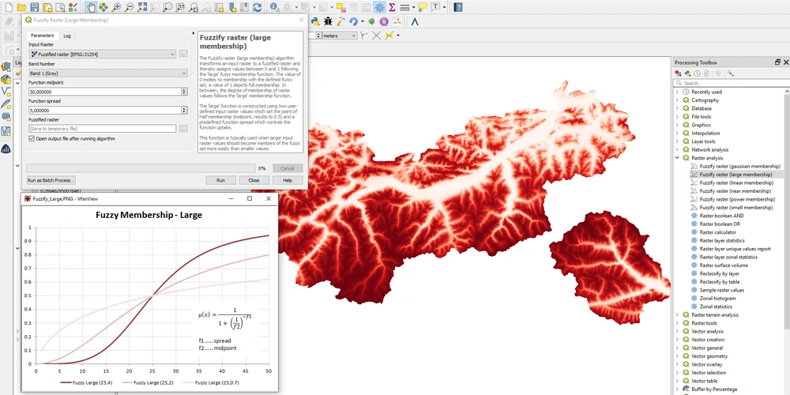Select Zonal statistics algorithm
790x395 pixels.
(716, 307)
